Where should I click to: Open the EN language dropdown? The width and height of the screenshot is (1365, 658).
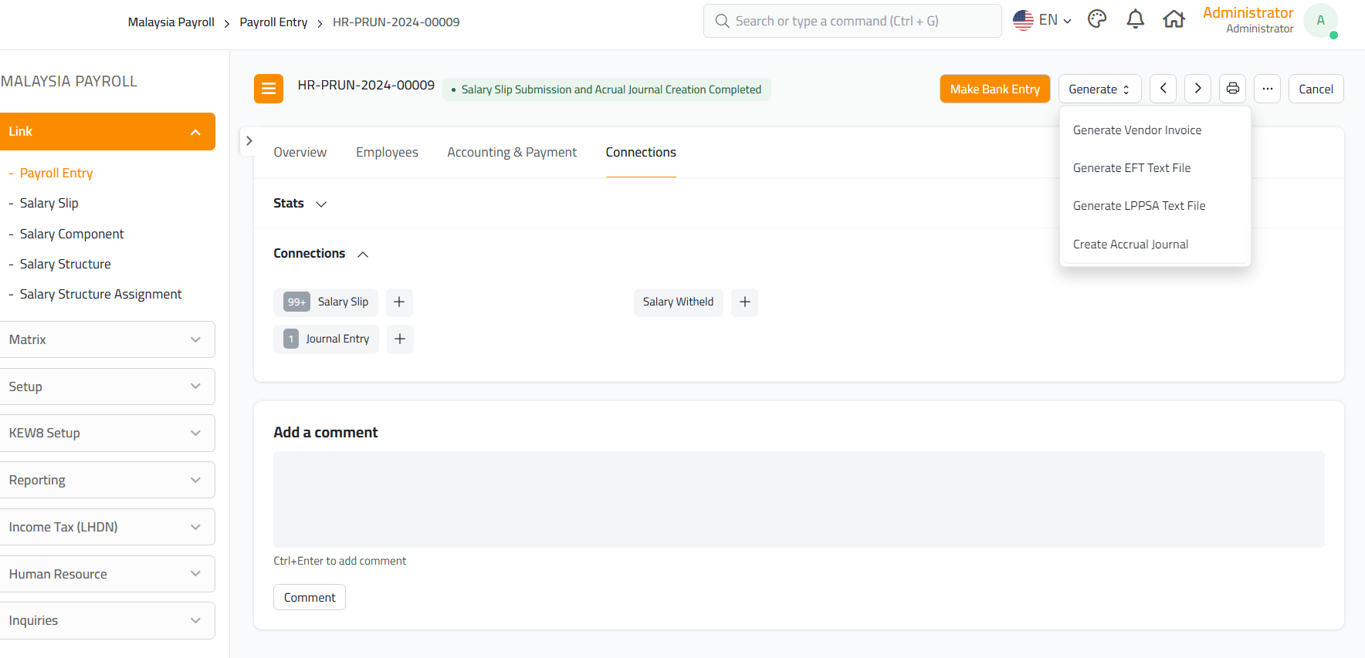point(1042,21)
